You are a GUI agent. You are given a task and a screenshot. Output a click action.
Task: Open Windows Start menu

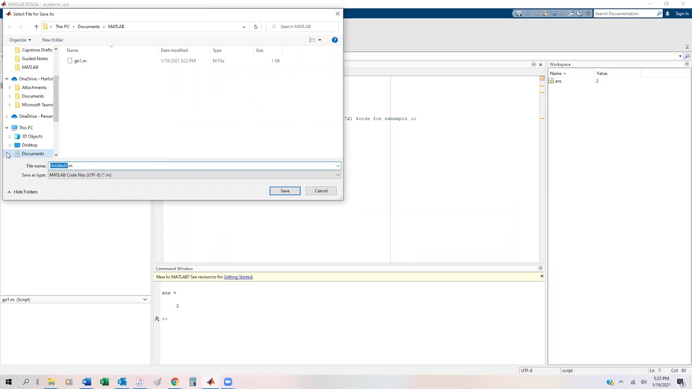[8, 382]
